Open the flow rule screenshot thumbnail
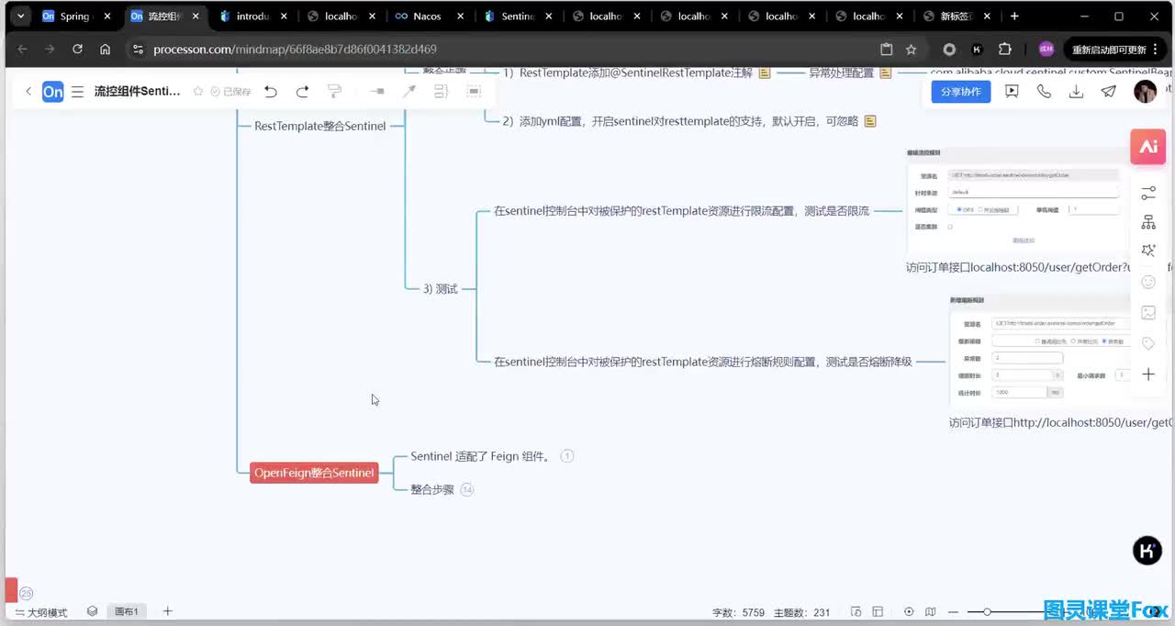The image size is (1175, 626). point(1017,201)
